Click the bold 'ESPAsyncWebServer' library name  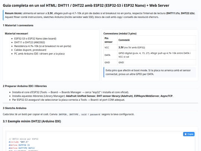147,96
